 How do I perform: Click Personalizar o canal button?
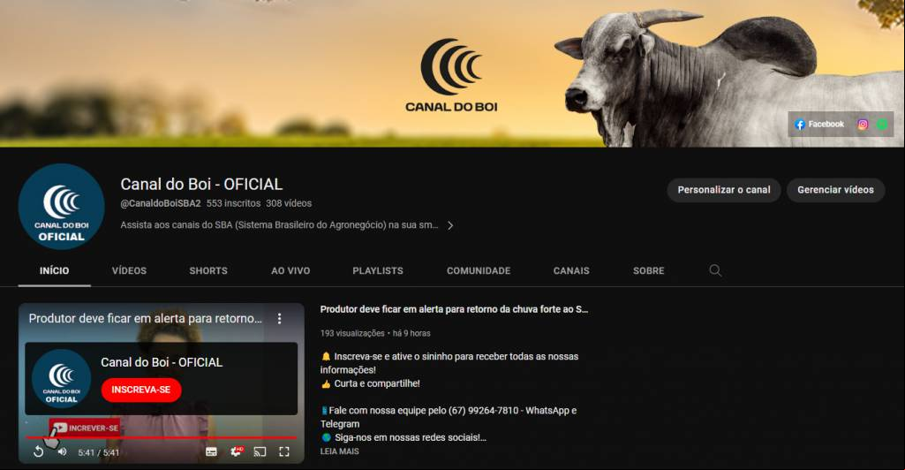pos(724,190)
